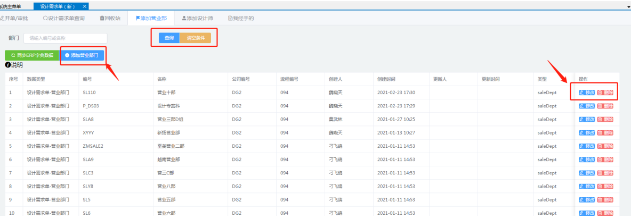Delete the SLC3 营三C部 row
The width and height of the screenshot is (631, 219).
[605, 173]
